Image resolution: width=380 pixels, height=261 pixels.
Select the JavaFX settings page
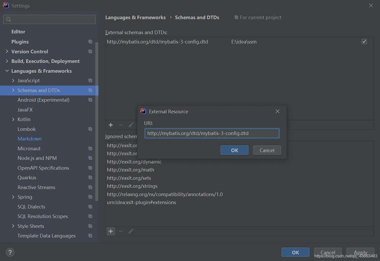point(25,110)
